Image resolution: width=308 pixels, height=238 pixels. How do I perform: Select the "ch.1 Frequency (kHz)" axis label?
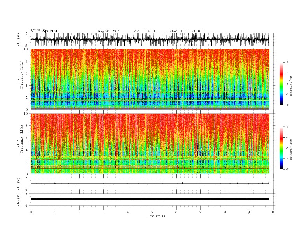[20, 75]
